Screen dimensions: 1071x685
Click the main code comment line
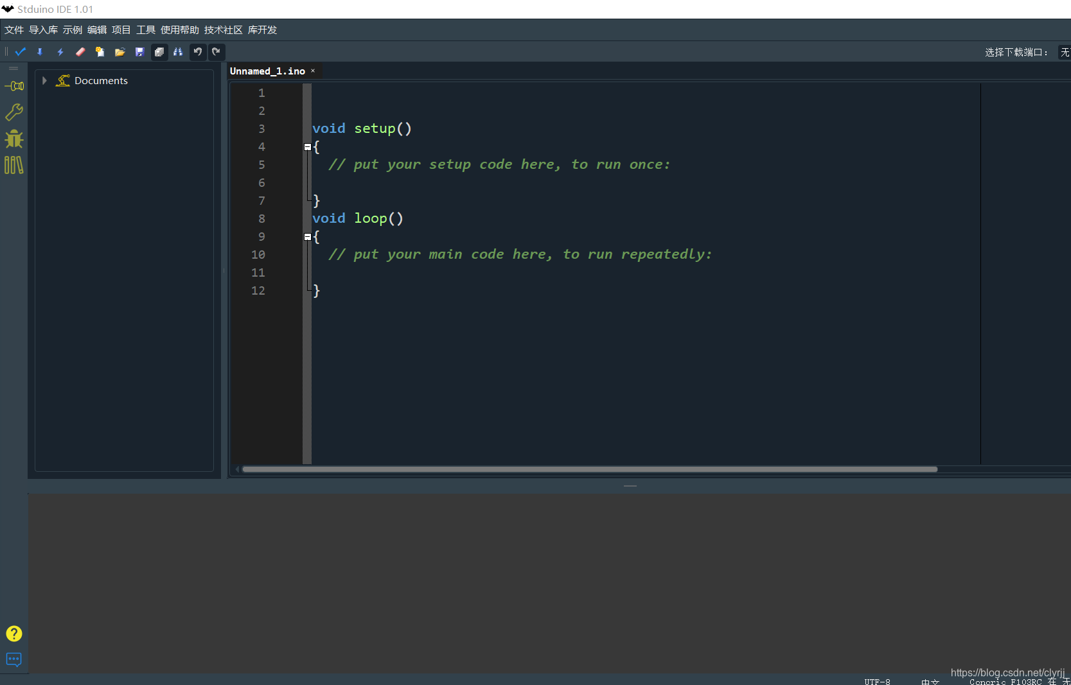tap(520, 254)
